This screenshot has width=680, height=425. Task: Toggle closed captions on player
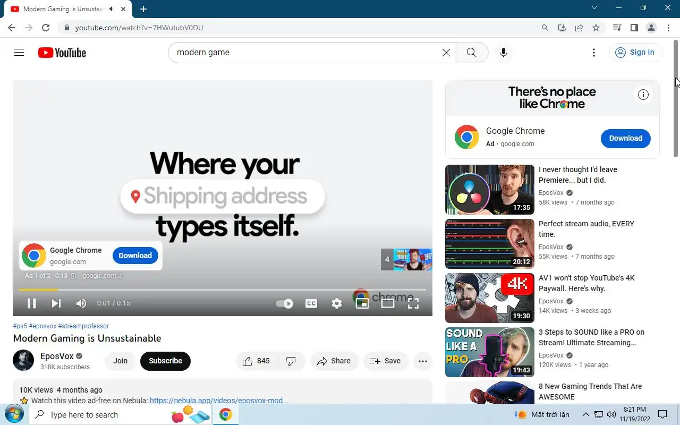pos(311,303)
